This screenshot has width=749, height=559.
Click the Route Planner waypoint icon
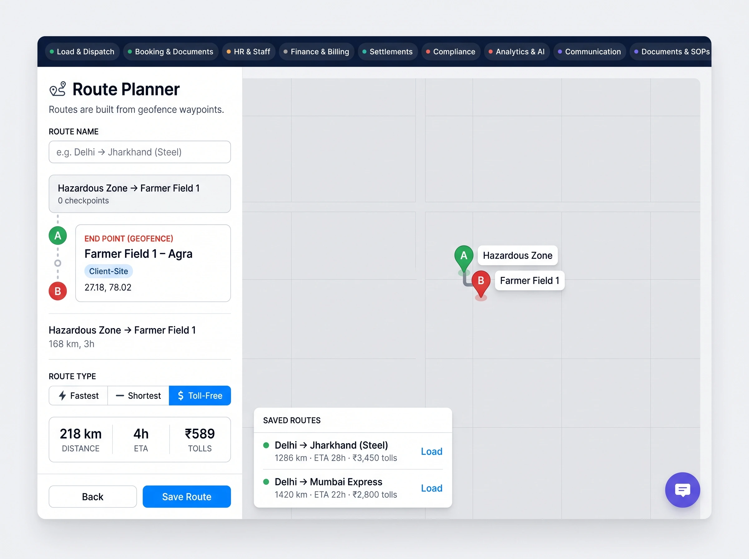coord(57,89)
